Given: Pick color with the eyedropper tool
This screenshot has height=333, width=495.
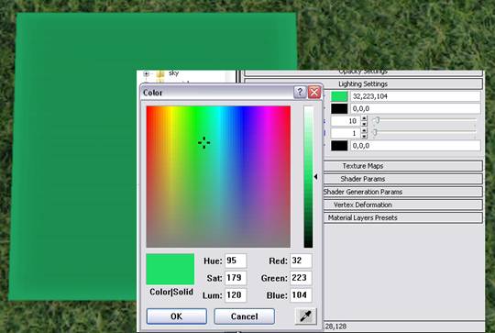Looking at the screenshot, I should (x=305, y=316).
